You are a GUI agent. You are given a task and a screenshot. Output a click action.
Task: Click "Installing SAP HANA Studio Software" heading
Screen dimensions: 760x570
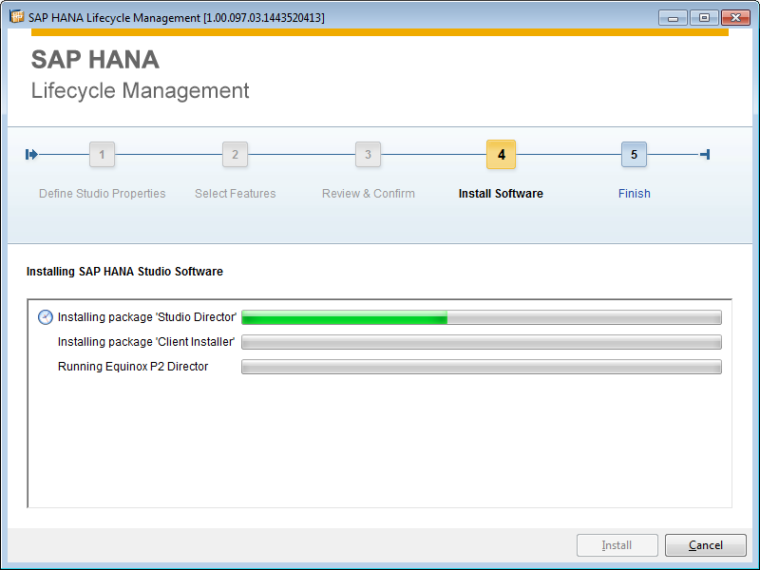(124, 272)
